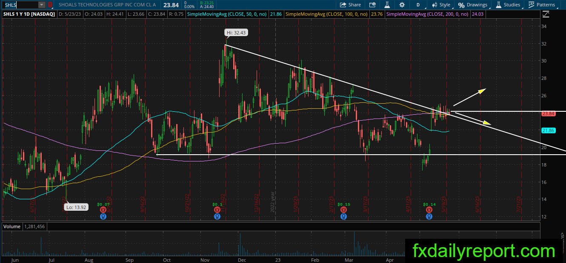Screen dimensions: 566x263
Task: Open chart settings gear icon
Action: click(x=402, y=5)
